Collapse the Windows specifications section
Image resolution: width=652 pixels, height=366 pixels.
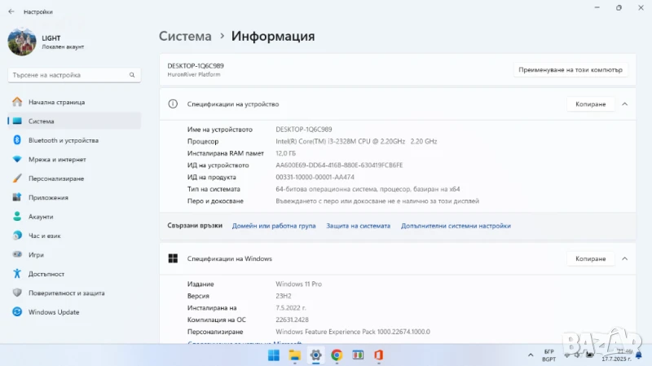624,258
